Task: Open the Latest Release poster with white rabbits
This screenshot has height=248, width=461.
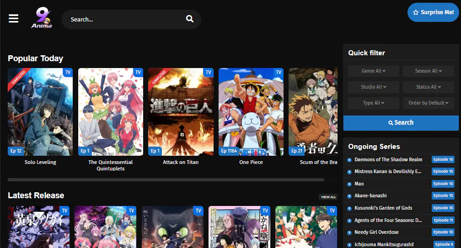Action: click(306, 227)
